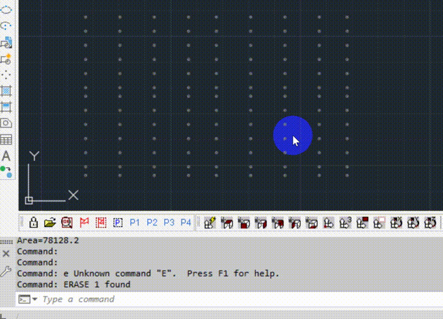Click the UCS cube icon with red top face
The image size is (443, 319).
(x=227, y=223)
